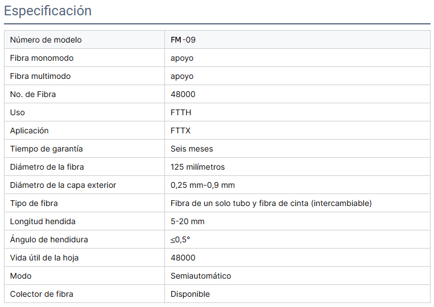Select the Fibra monomodo row label
Screen dimensions: 434x307
[x=42, y=58]
